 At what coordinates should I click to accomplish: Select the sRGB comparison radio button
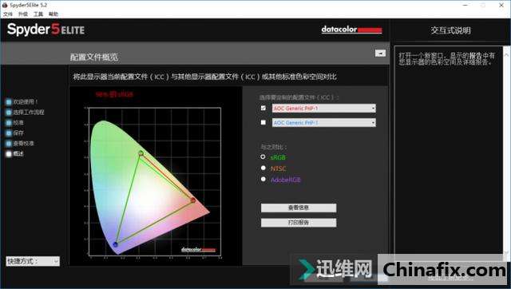tap(263, 157)
